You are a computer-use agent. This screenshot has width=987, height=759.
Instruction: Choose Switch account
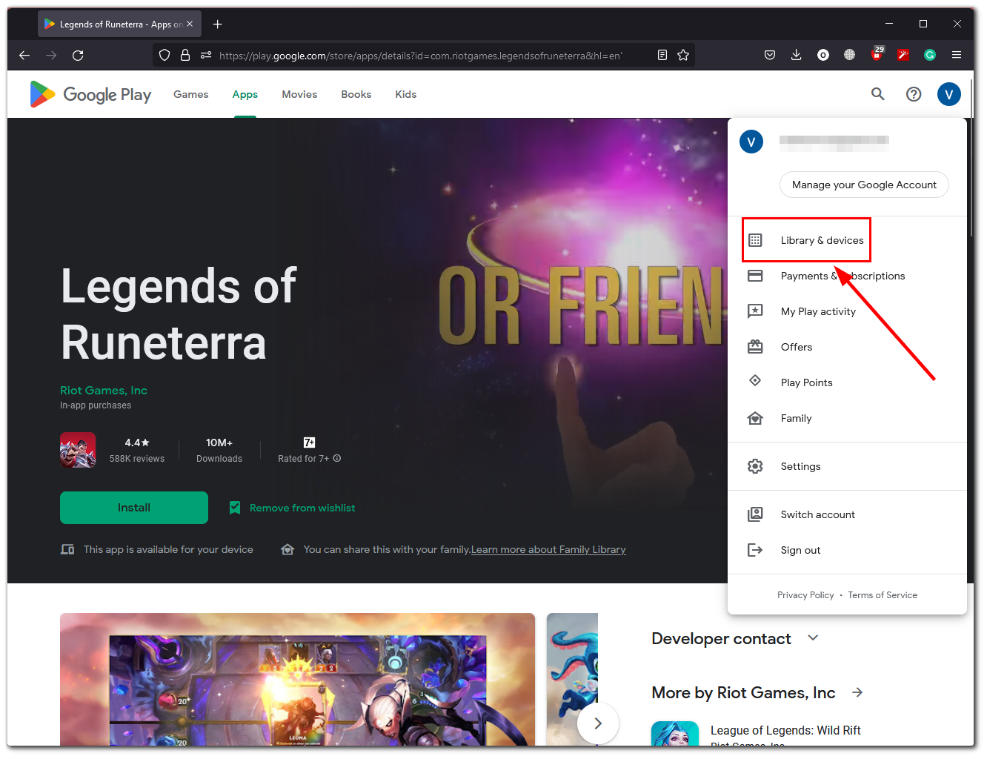click(847, 514)
